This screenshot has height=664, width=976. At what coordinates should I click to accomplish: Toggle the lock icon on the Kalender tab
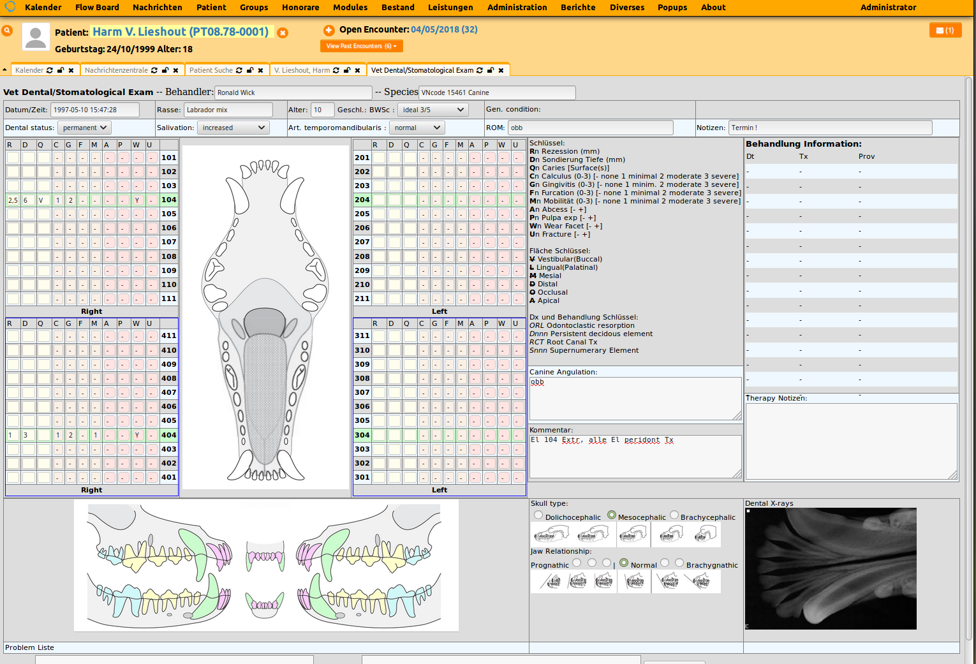coord(61,70)
